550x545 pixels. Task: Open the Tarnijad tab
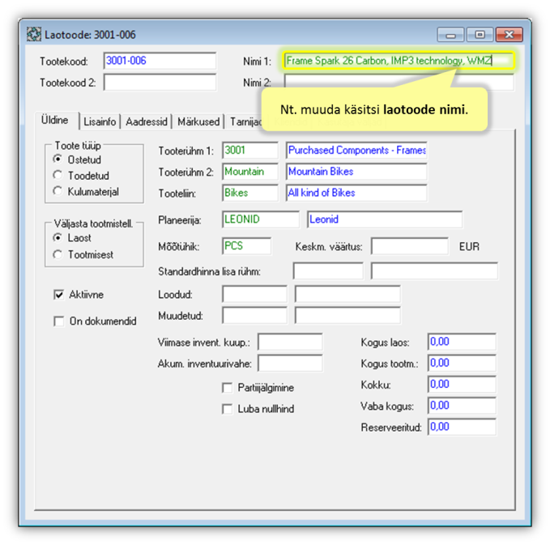[x=245, y=121]
